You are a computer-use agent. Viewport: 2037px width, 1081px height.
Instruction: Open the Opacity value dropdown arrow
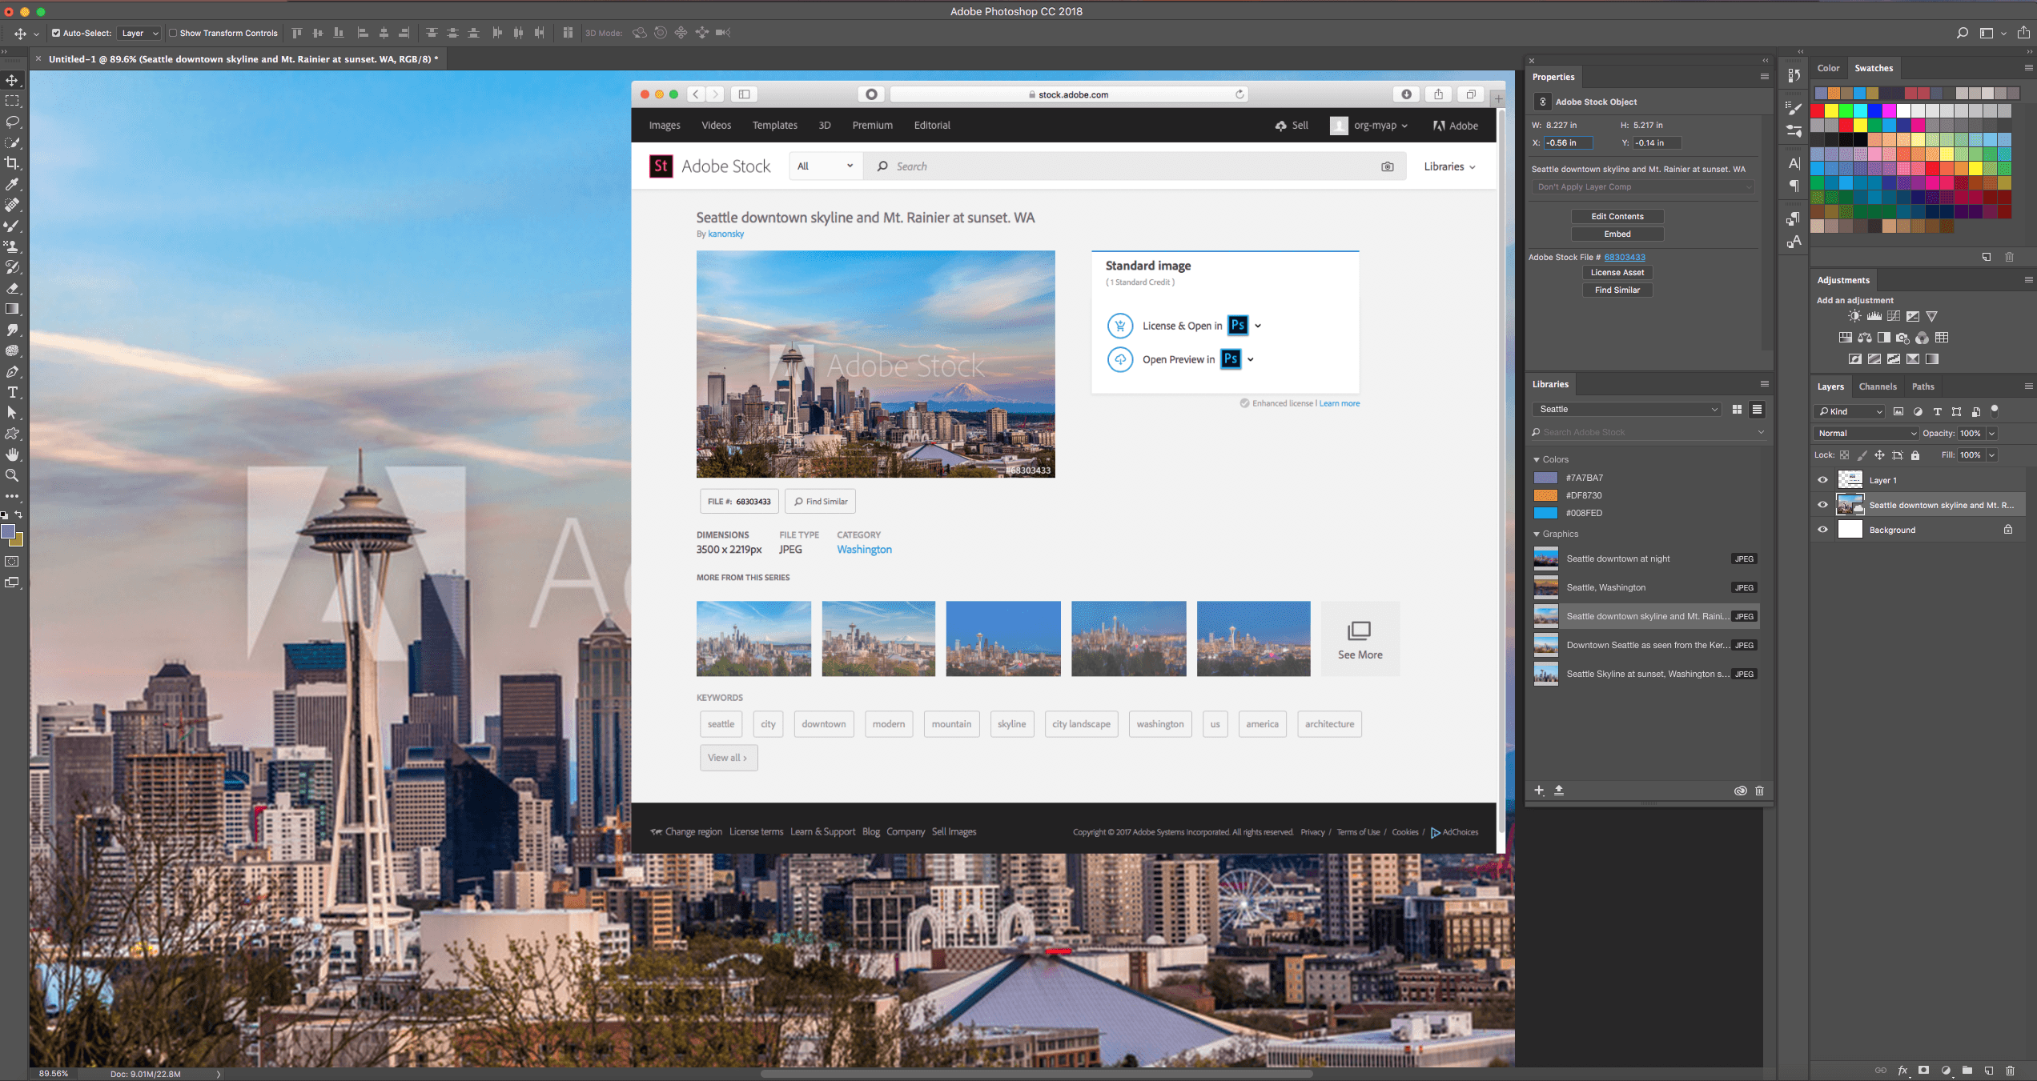(x=1991, y=434)
